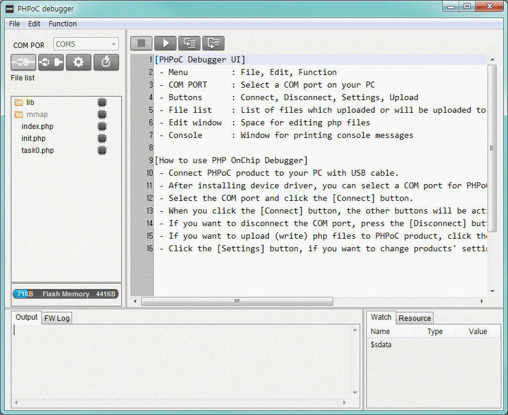This screenshot has height=415, width=508.
Task: Click the editor scroll-right arrow
Action: point(482,301)
